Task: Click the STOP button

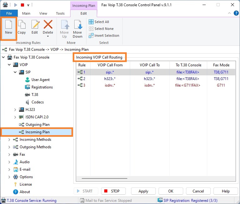Action: point(113,191)
